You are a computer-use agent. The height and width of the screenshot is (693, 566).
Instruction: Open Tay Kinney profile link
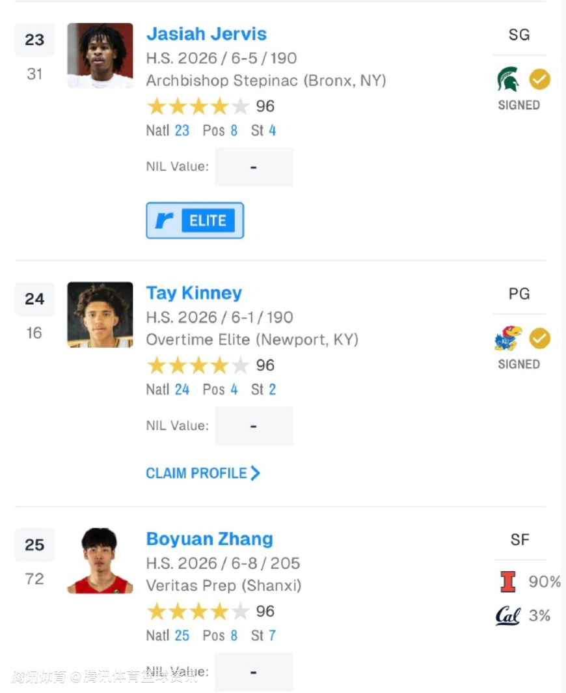(x=194, y=293)
